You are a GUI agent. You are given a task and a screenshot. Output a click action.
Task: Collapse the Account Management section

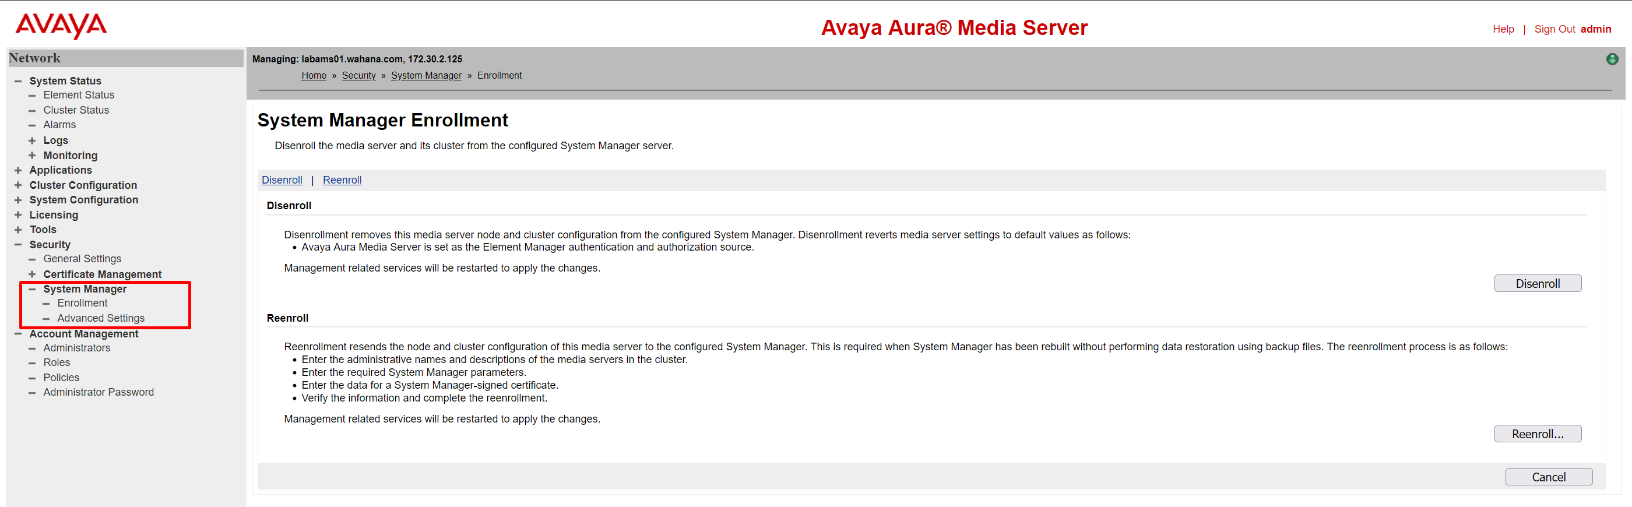17,334
